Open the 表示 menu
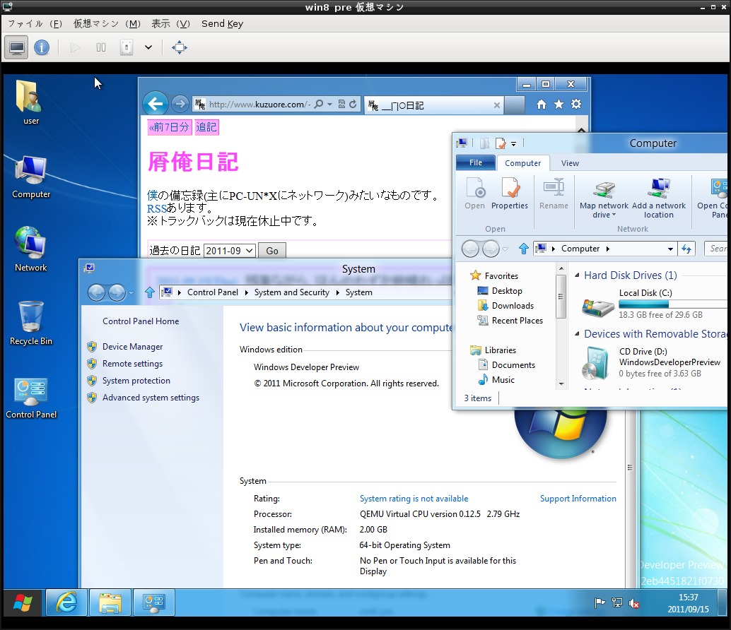Screen dimensions: 731x630 [x=170, y=24]
